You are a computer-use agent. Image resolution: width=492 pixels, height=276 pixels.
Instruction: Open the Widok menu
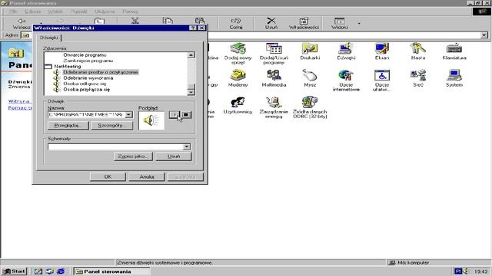tap(55, 11)
